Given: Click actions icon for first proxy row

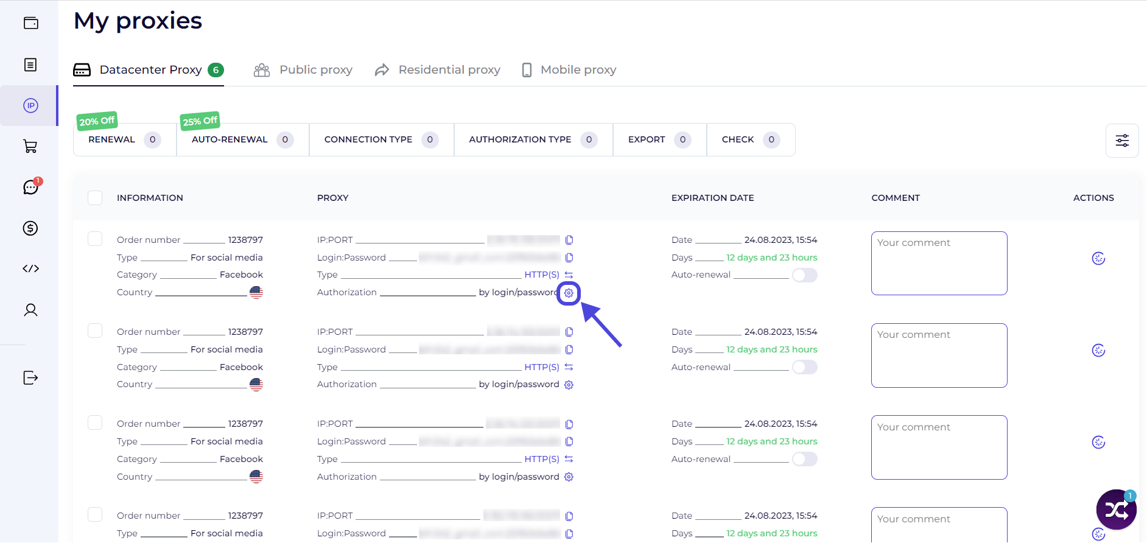Looking at the screenshot, I should 1098,259.
